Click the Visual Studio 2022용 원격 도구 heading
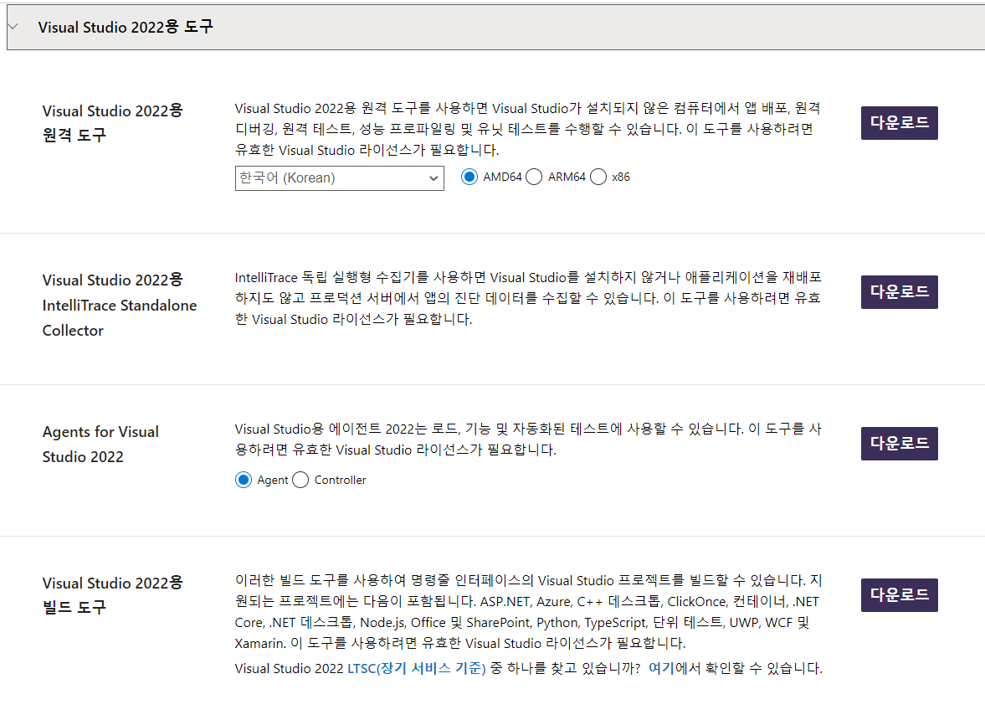The width and height of the screenshot is (985, 725). coord(112,123)
